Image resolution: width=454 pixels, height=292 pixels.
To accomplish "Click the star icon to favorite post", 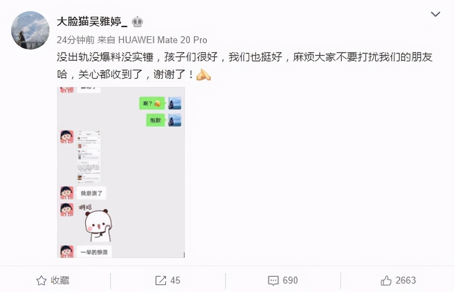I will pyautogui.click(x=41, y=281).
